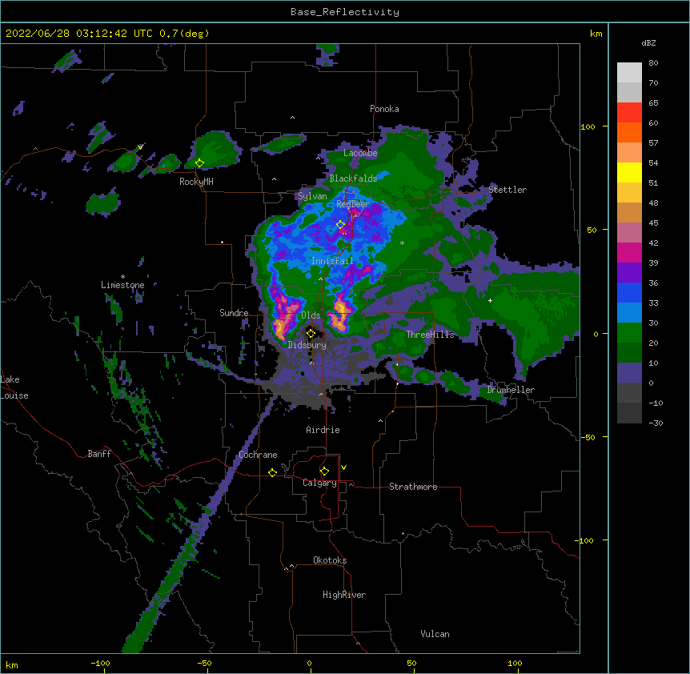Click the Ponoka city label
This screenshot has width=690, height=674.
(x=384, y=109)
